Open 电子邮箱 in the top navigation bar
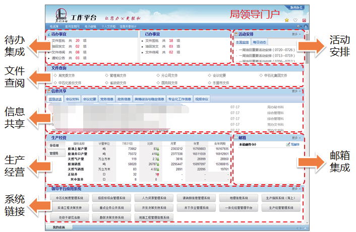This screenshot has width=356, height=232. 90,27
